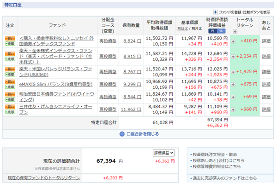
Task: Click the 売却 button for 明治安田日本債券ファンド
Action: click(x=9, y=99)
